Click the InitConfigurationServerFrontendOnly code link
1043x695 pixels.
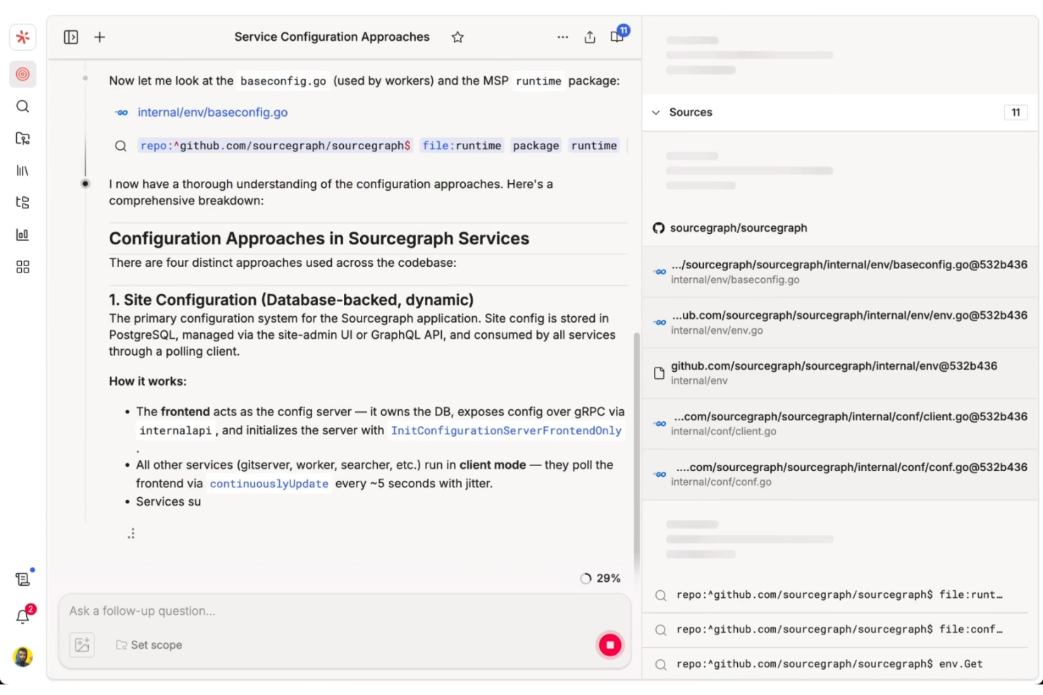tap(506, 431)
